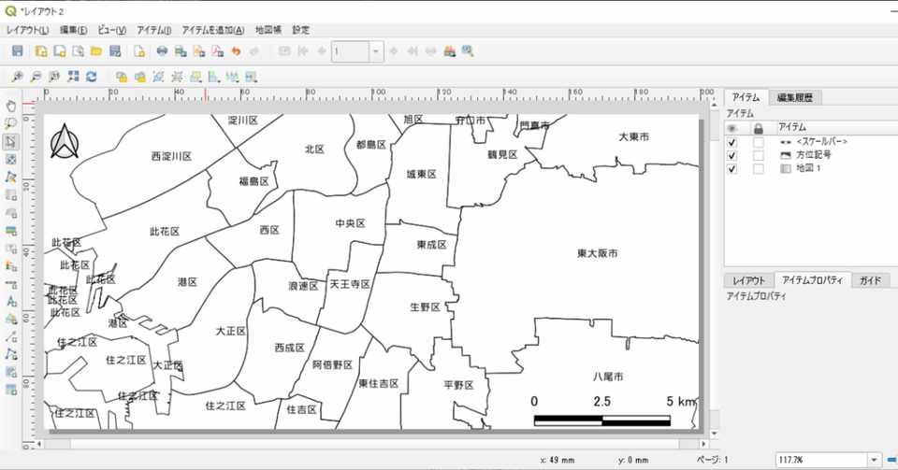Toggle visibility of the 方位記号 item
898x470 pixels.
click(x=731, y=155)
